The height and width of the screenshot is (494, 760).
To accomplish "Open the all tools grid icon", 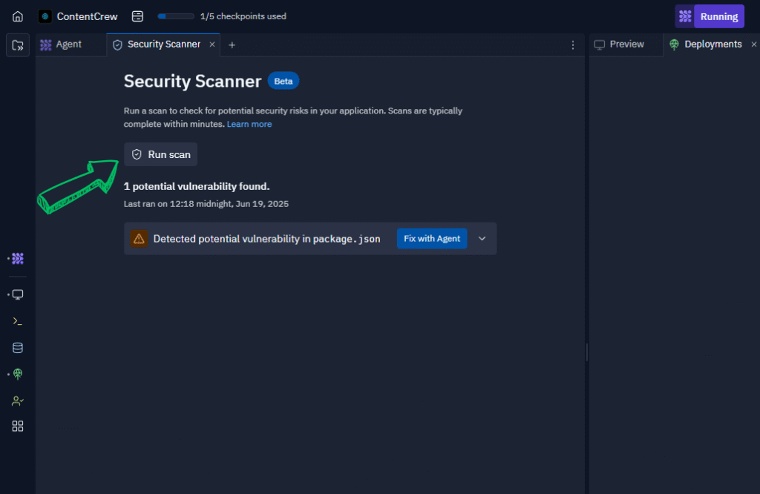I will 18,427.
